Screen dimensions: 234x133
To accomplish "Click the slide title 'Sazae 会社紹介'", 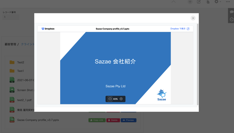I will coord(115,61).
